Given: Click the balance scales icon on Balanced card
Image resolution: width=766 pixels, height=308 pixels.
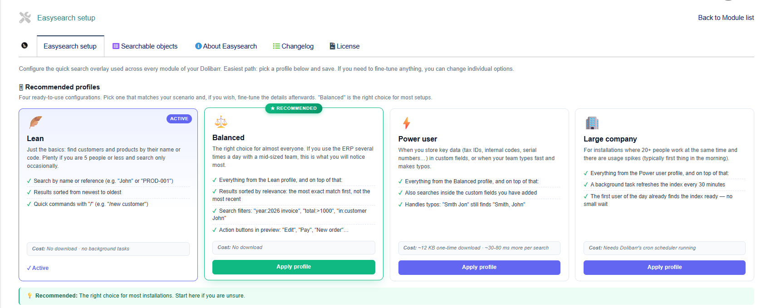Looking at the screenshot, I should click(221, 122).
